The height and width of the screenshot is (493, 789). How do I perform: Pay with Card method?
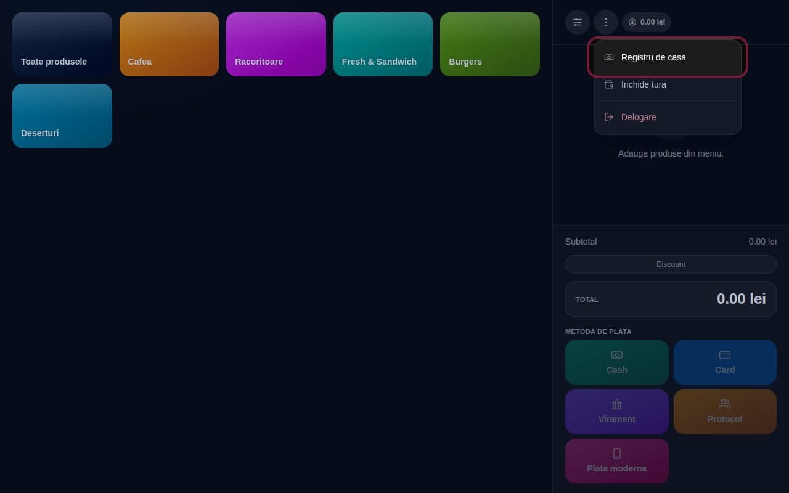(x=725, y=362)
